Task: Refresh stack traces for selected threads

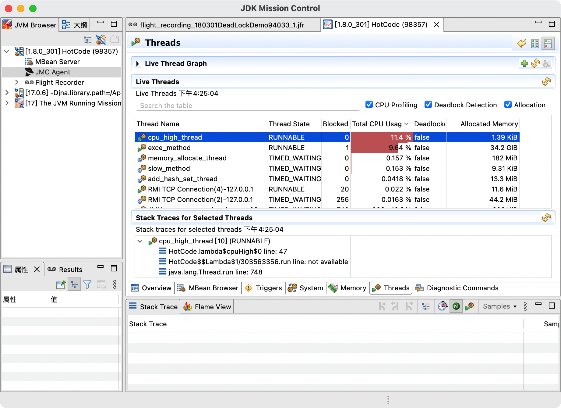Action: click(x=546, y=218)
